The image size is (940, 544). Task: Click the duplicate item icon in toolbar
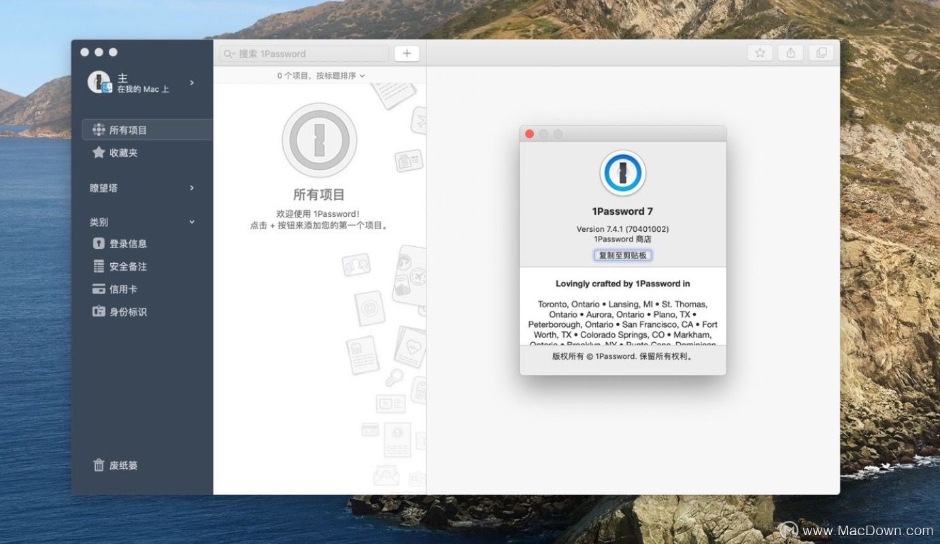click(x=820, y=52)
